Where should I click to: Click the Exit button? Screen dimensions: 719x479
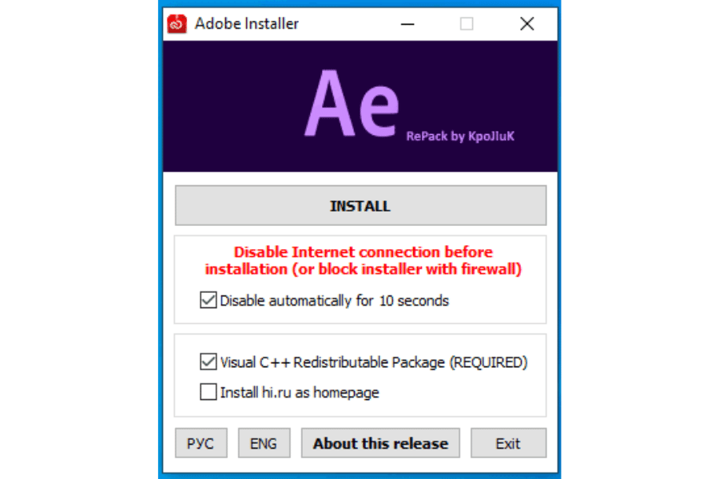(508, 444)
